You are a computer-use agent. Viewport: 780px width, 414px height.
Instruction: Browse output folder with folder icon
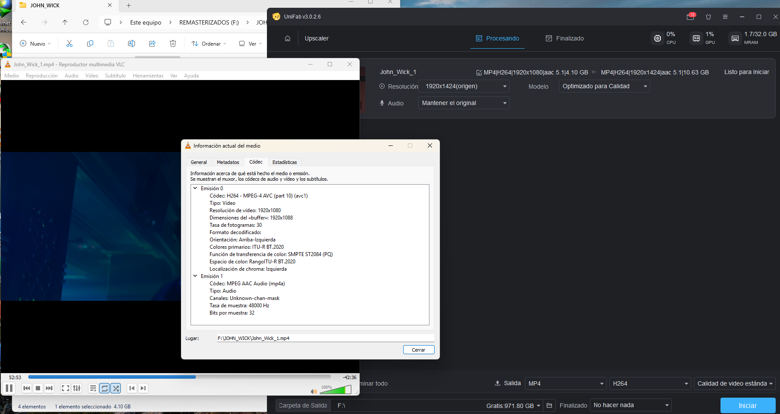click(x=549, y=405)
